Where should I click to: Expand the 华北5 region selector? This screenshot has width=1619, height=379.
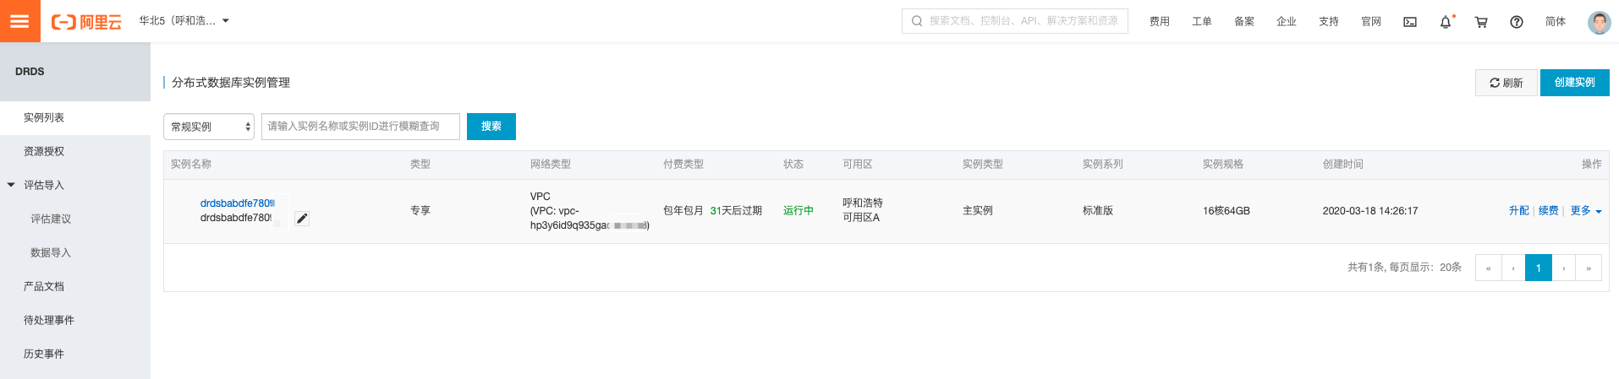(x=184, y=21)
